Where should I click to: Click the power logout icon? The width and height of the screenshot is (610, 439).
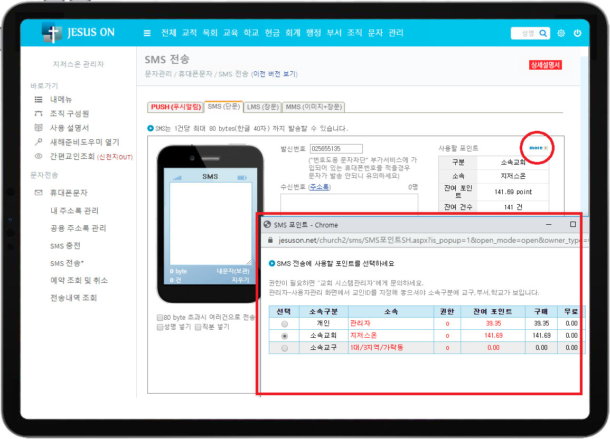pos(577,33)
